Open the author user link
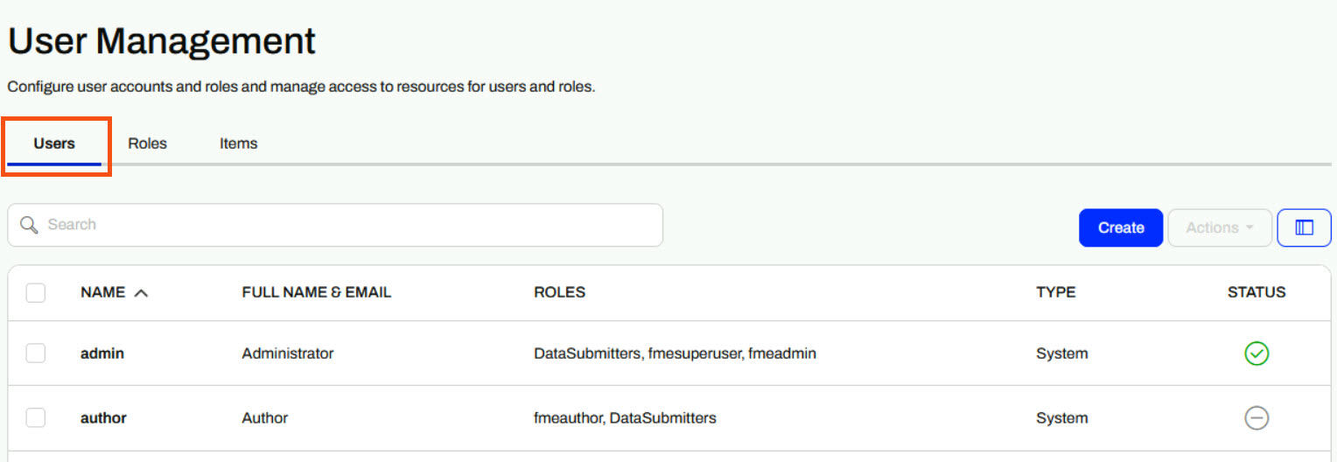1337x462 pixels. (x=103, y=418)
